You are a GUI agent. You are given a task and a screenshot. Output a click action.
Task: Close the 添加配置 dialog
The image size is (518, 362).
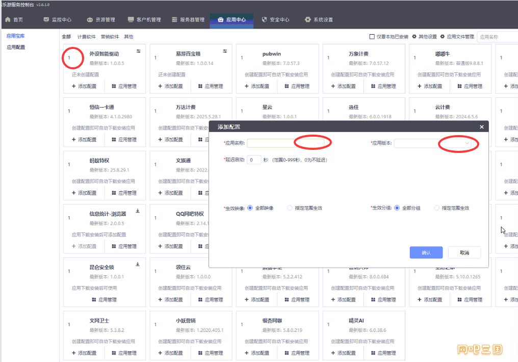[x=482, y=127]
